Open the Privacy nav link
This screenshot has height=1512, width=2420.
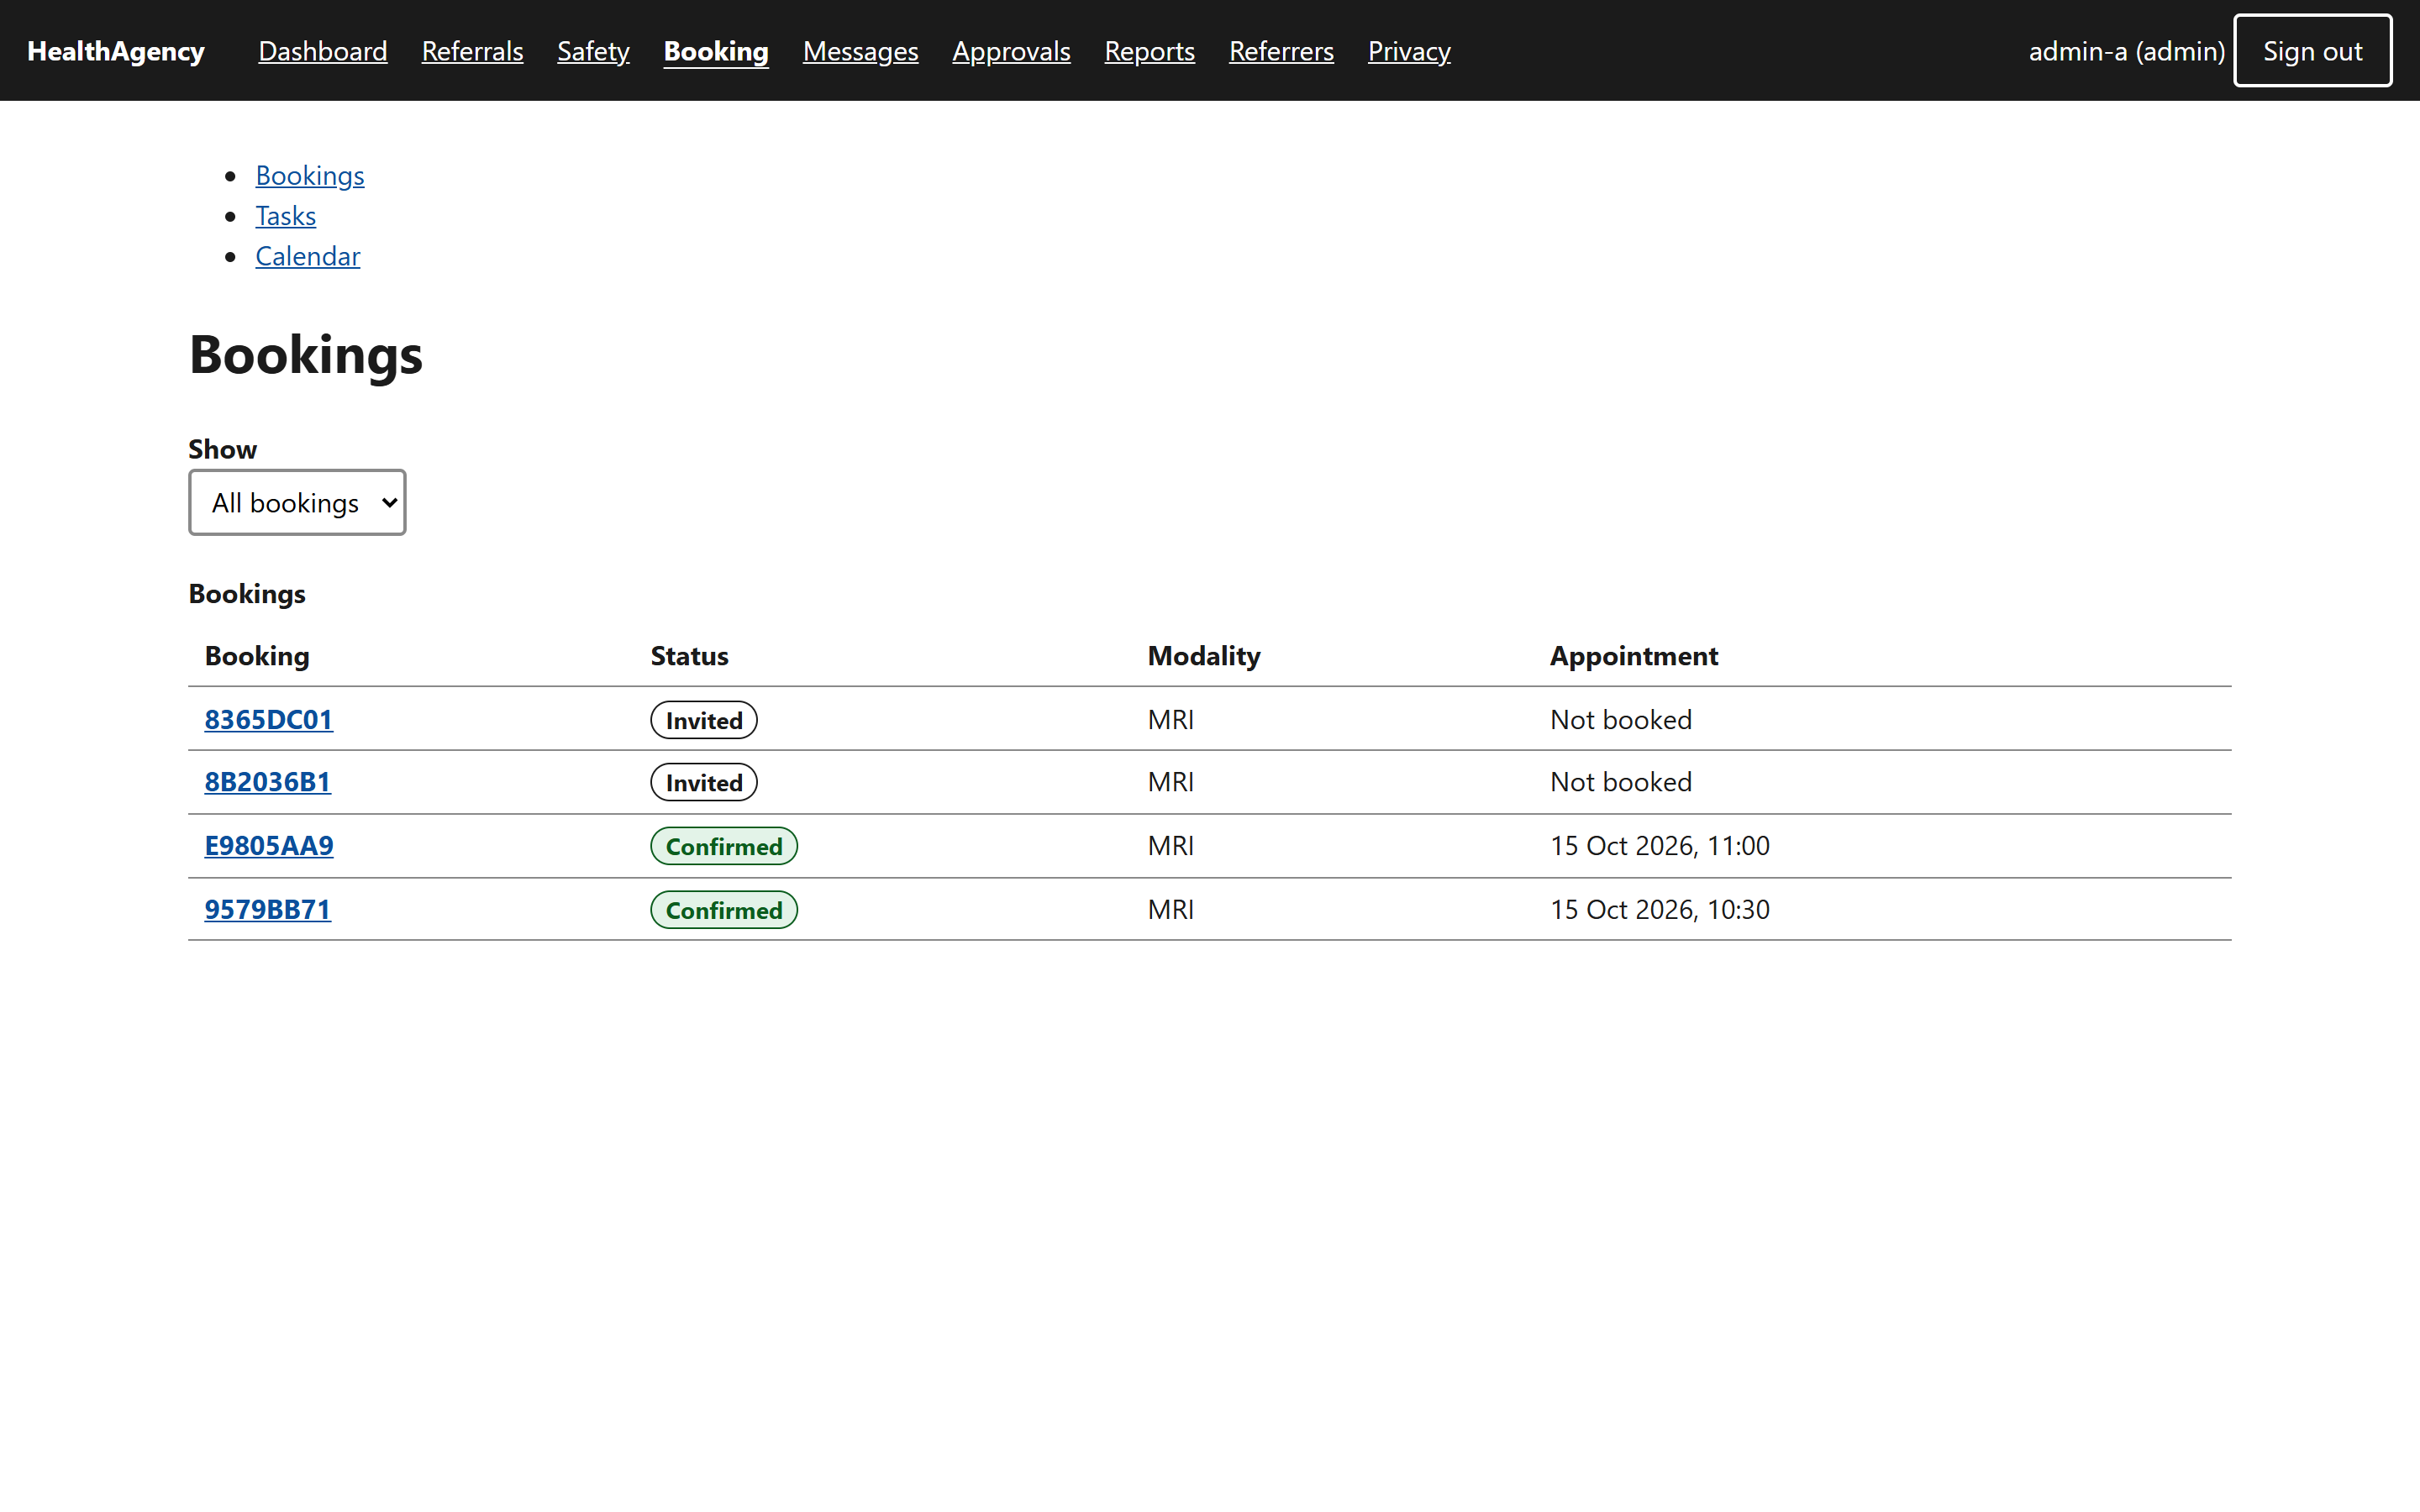pos(1409,51)
